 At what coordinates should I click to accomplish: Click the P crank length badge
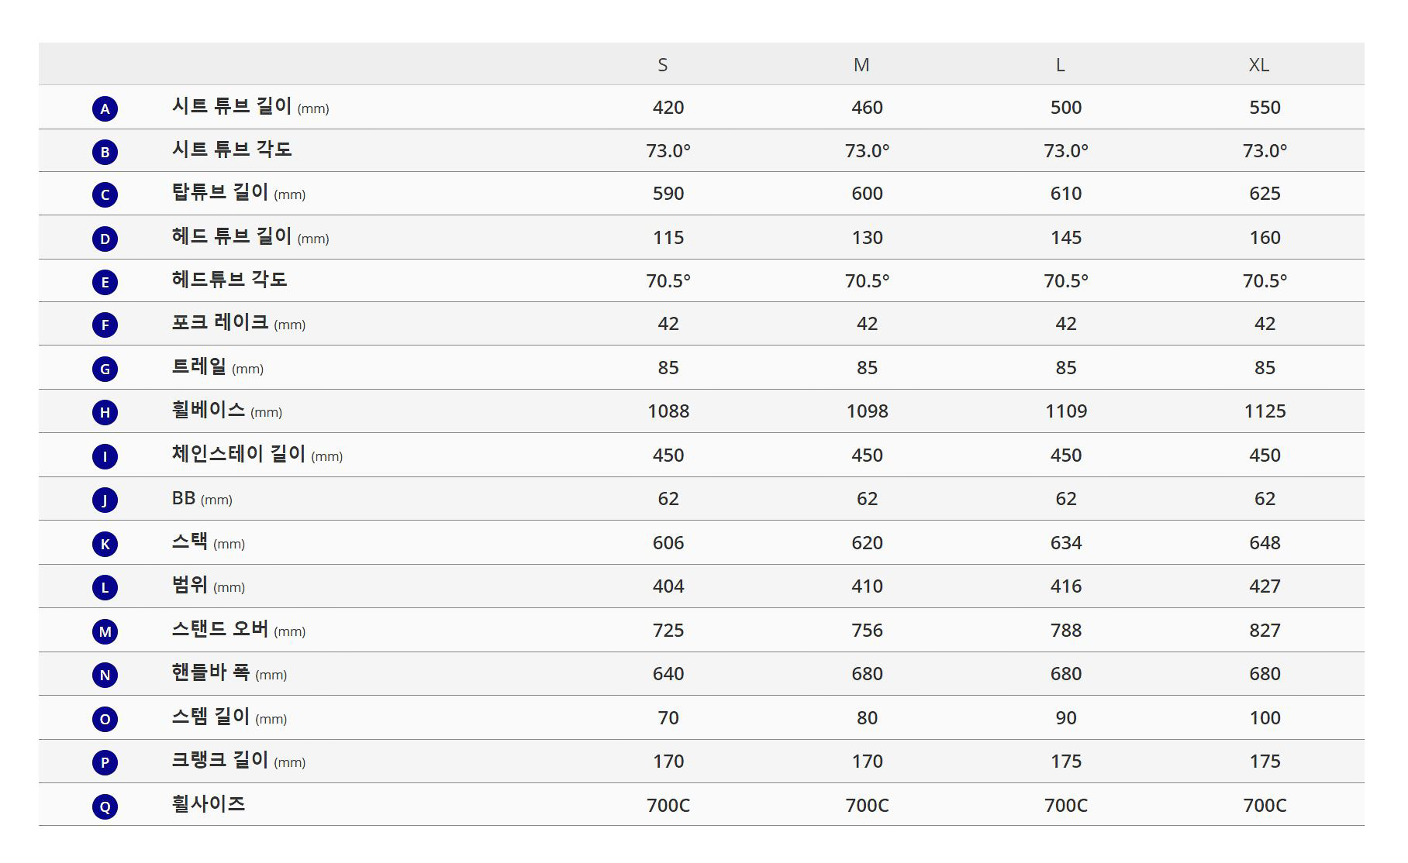[105, 762]
